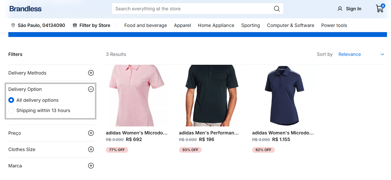Expand the Marca filter section
391x180 pixels.
tap(91, 166)
